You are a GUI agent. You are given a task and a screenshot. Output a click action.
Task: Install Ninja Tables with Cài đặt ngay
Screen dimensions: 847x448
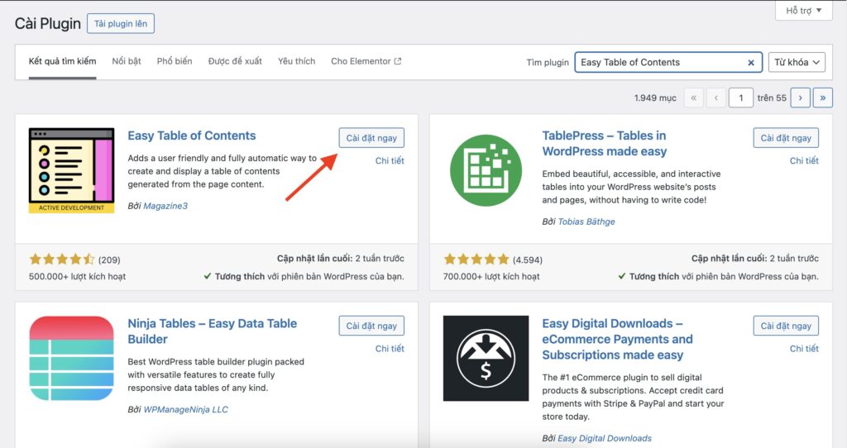[x=371, y=326]
